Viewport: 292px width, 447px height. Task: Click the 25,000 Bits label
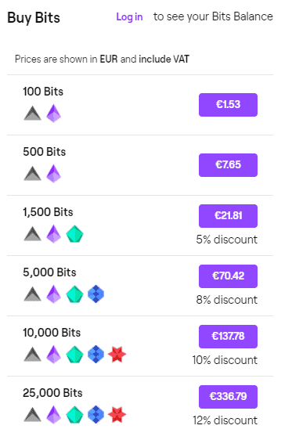pyautogui.click(x=52, y=393)
